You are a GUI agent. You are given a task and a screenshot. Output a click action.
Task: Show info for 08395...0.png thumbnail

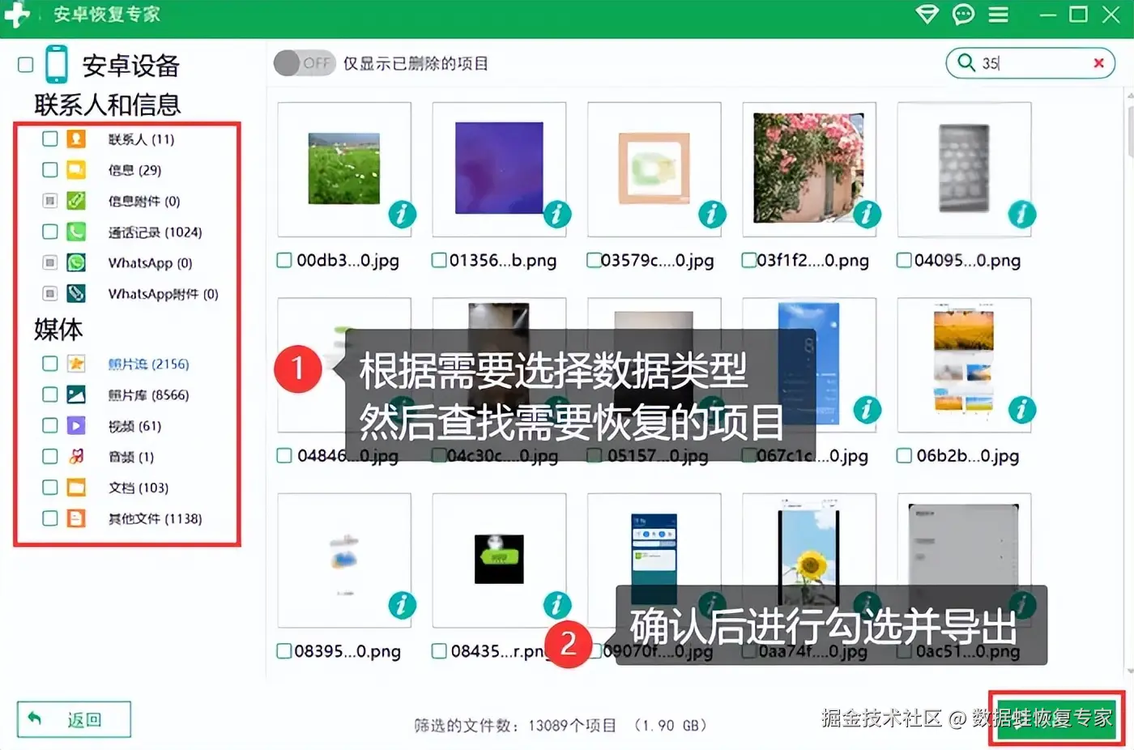pos(402,605)
